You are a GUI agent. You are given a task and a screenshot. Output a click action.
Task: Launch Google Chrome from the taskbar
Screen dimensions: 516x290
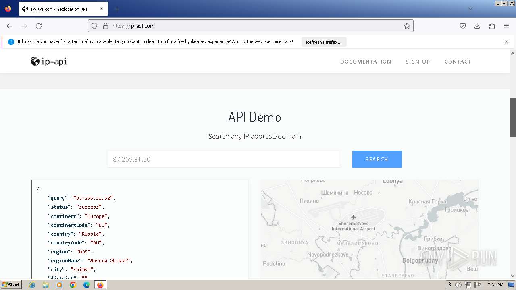coord(73,285)
